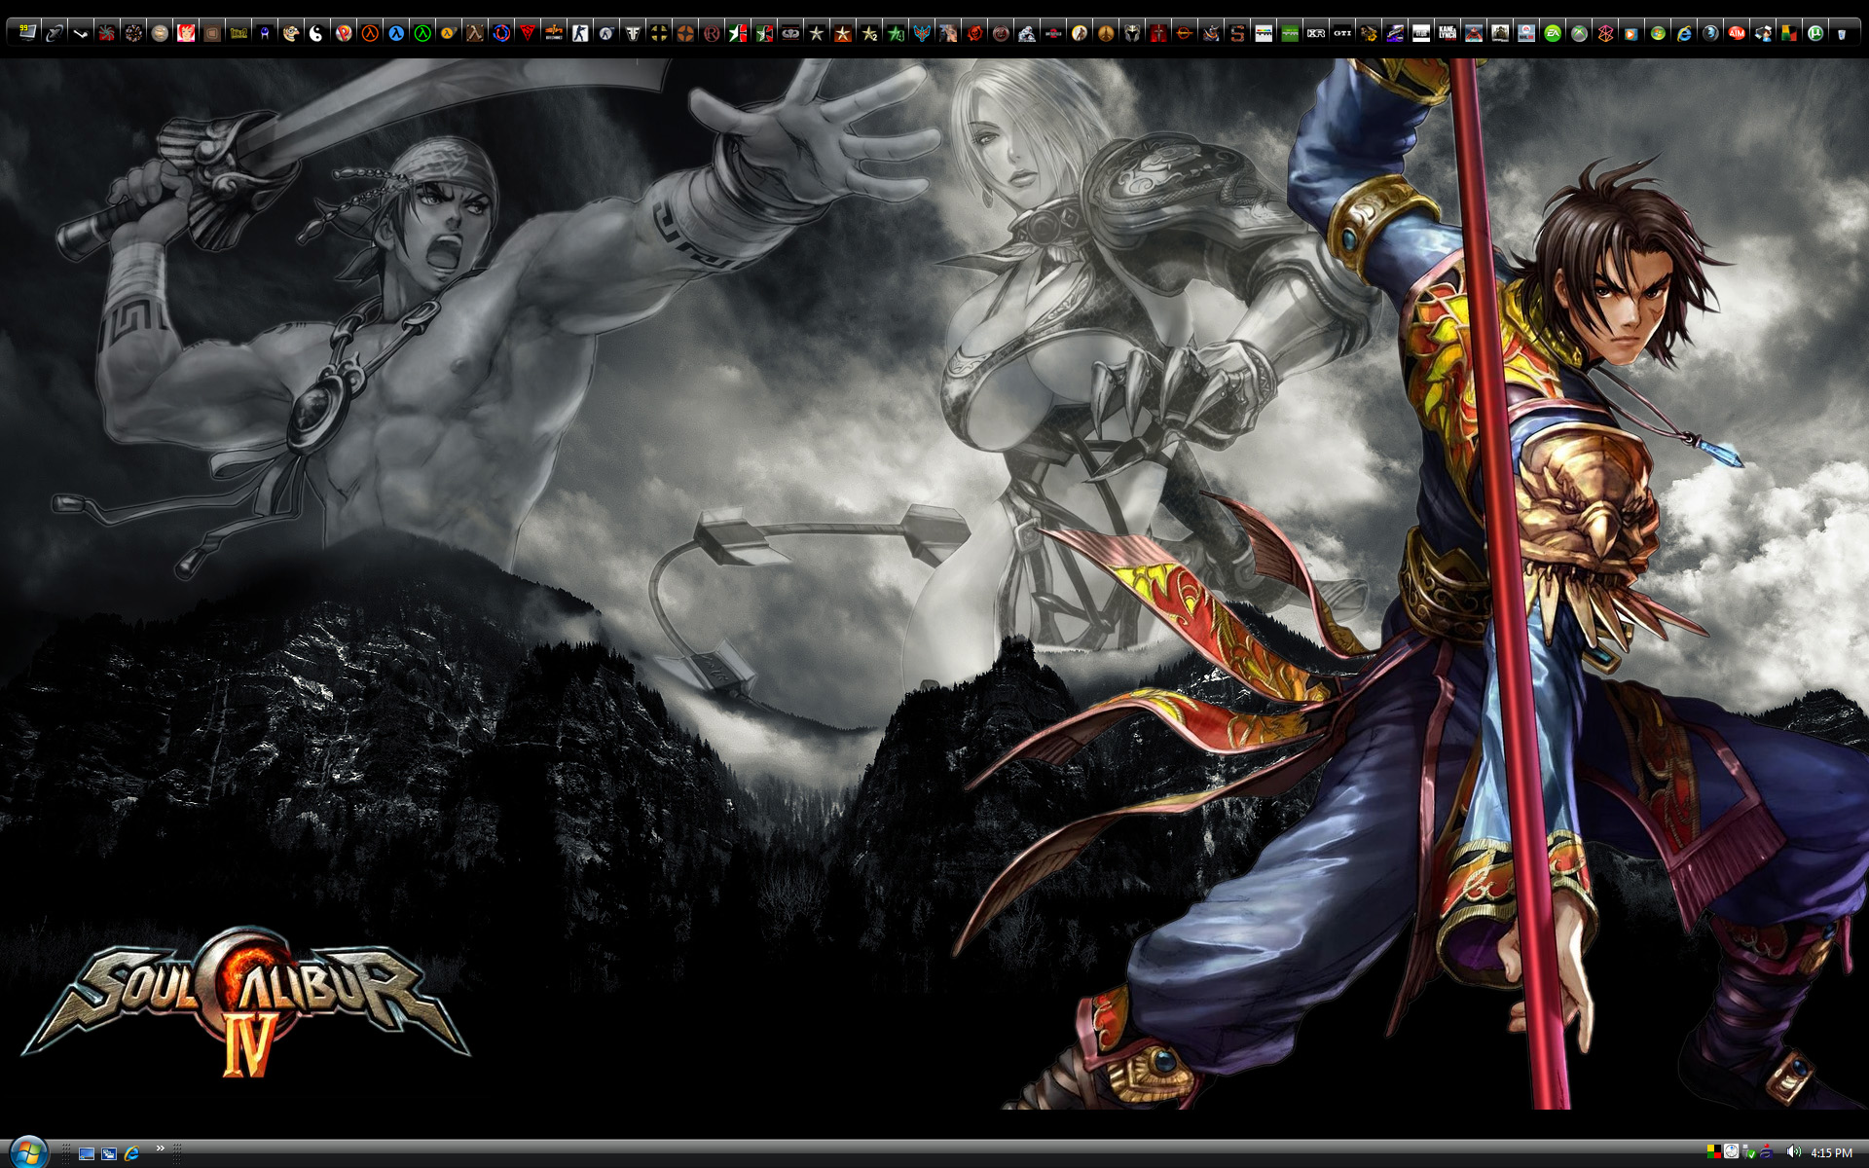This screenshot has height=1168, width=1869.
Task: Open Kane & Lynch from the dock
Action: [1447, 33]
